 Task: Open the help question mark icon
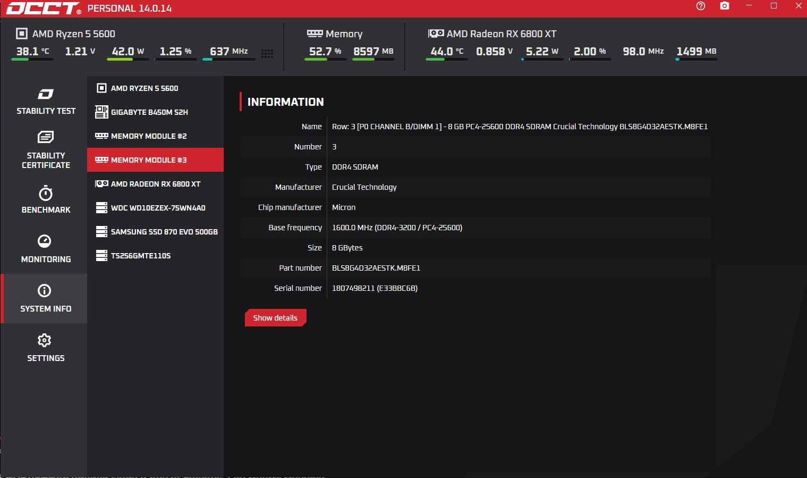point(701,6)
